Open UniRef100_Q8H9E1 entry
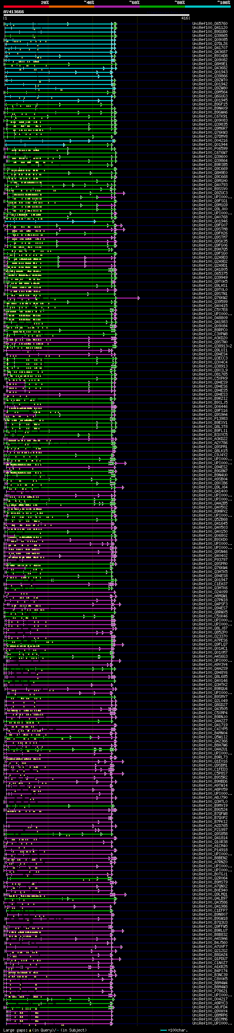Viewport: 234px width, 1033px height. click(210, 64)
